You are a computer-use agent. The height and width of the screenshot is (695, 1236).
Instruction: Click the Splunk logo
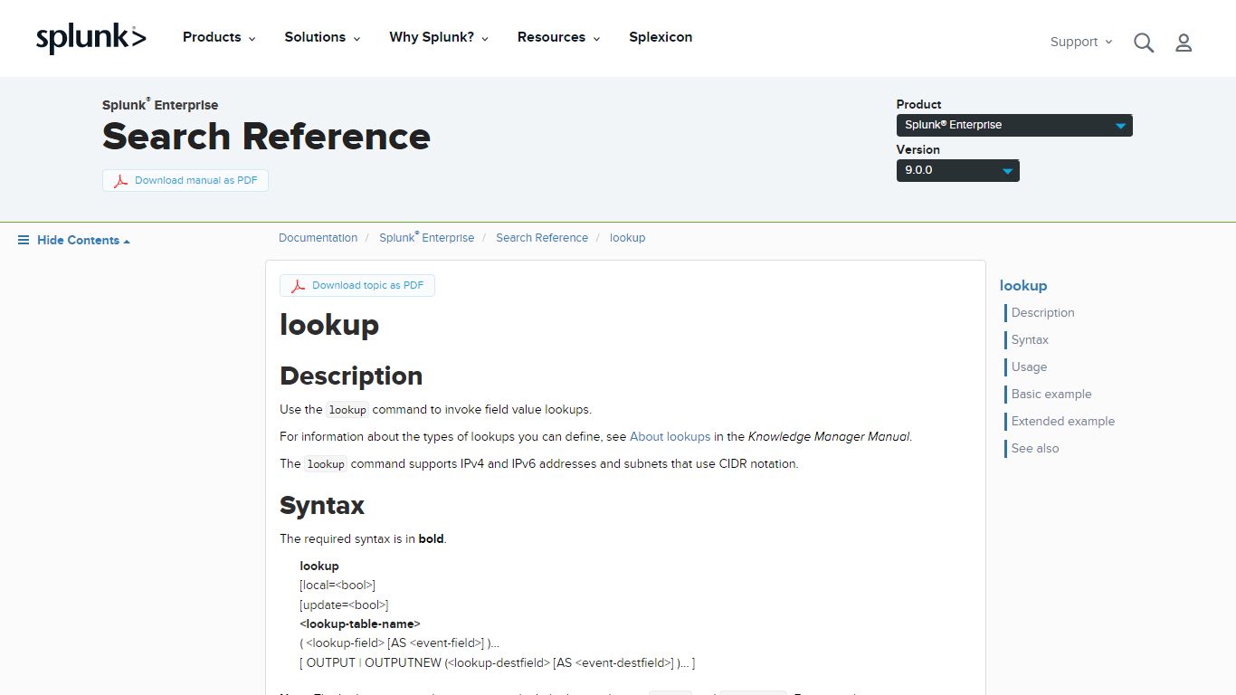point(90,38)
